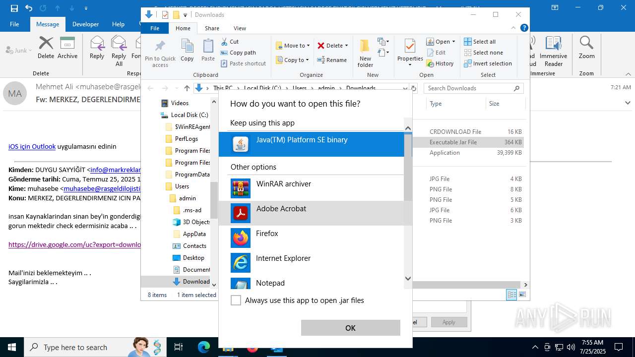Click the Paste ribbon icon
The image size is (635, 357).
[x=208, y=51]
